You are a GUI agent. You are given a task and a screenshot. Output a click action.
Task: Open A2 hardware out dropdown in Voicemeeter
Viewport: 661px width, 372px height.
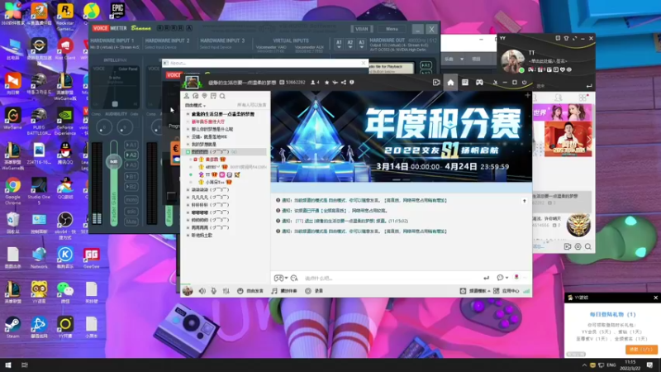coord(350,45)
